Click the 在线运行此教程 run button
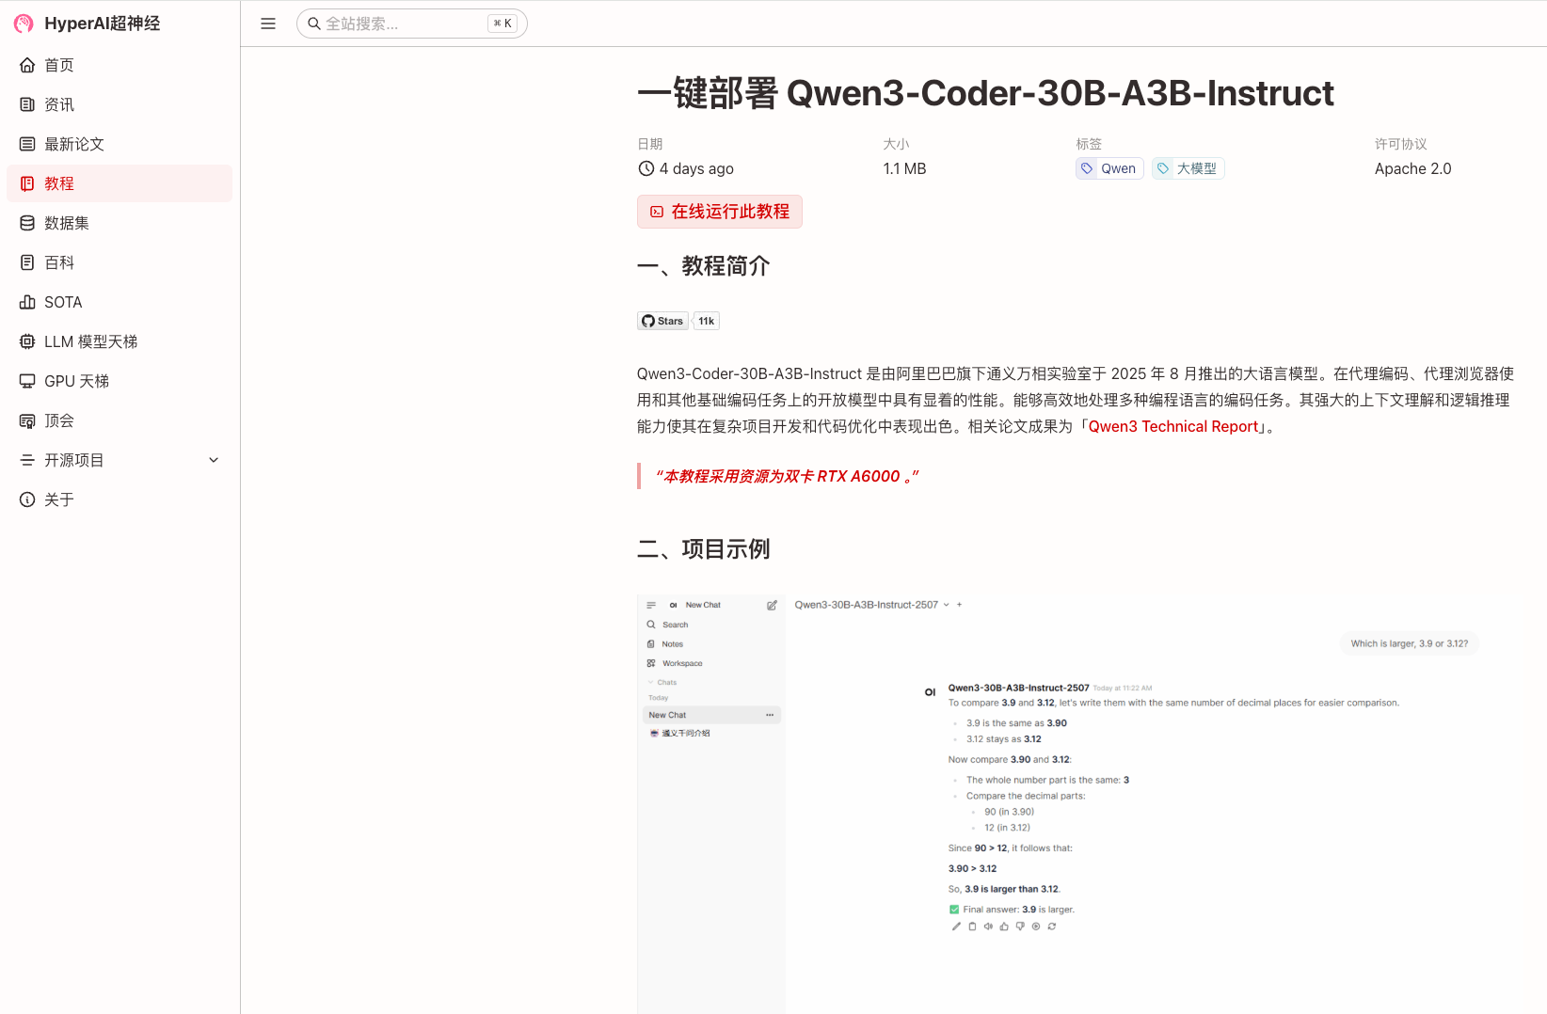Screen dimensions: 1547x1014 pos(719,212)
